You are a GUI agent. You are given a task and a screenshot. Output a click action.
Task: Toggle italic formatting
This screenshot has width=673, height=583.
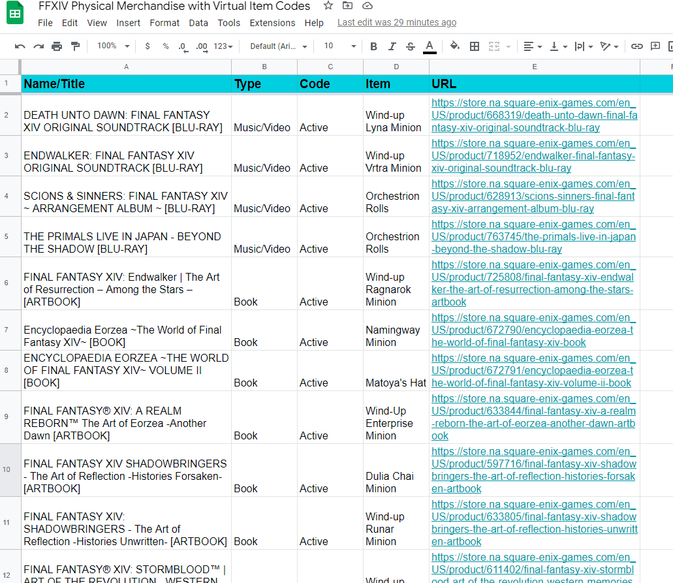[392, 46]
